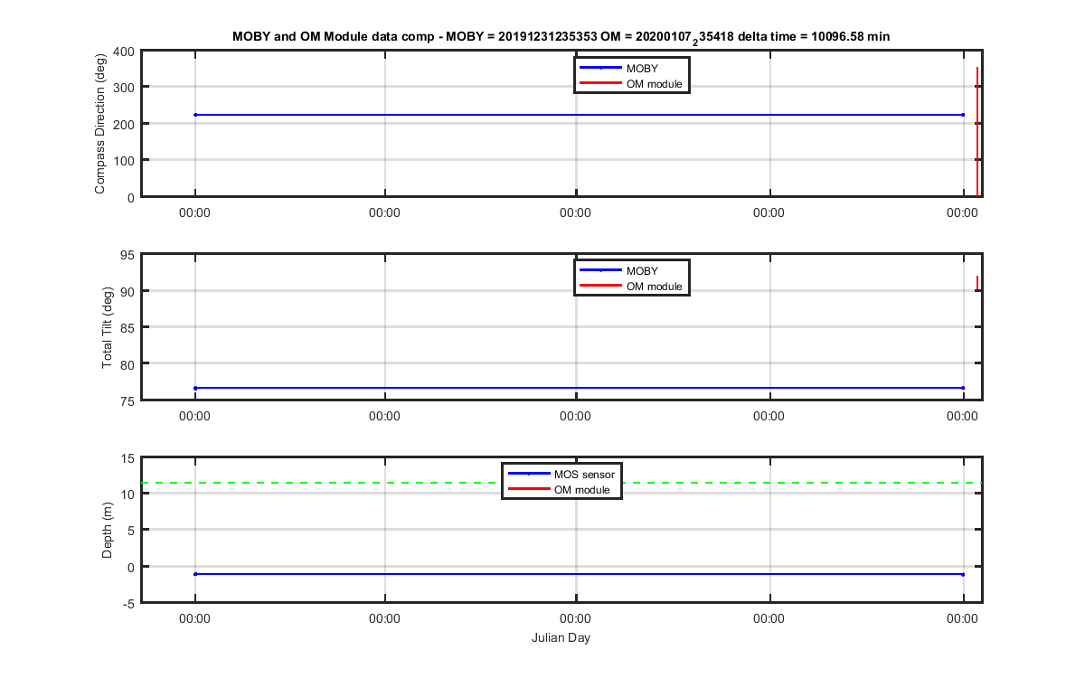Click the '200' tick on compass axis
This screenshot has height=678, width=1085.
coord(126,124)
